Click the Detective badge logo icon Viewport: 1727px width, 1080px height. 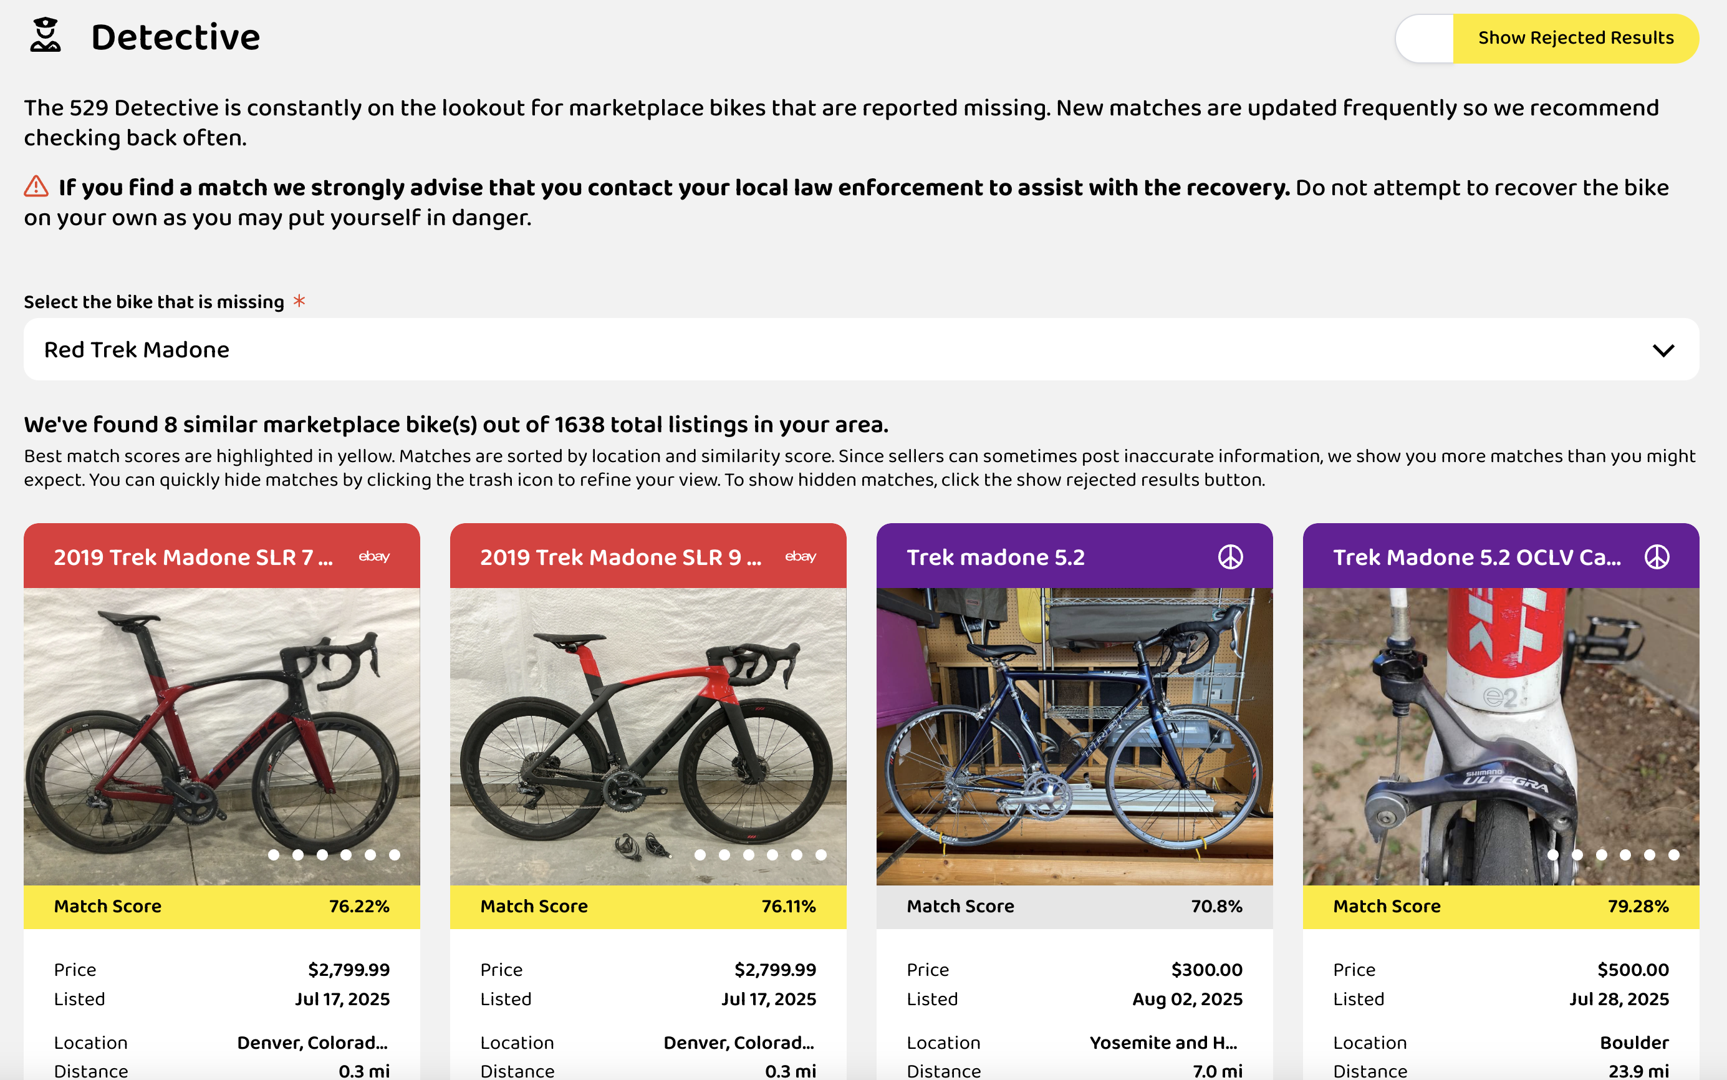coord(45,36)
